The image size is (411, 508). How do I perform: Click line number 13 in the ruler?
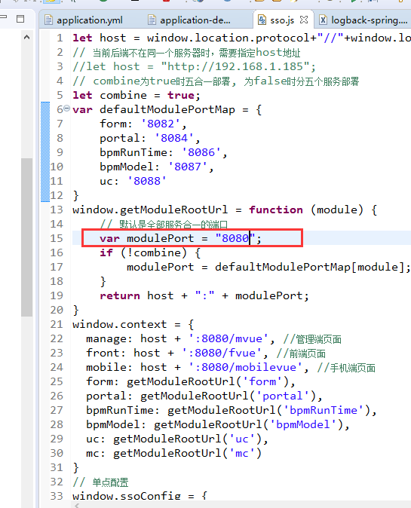point(57,210)
